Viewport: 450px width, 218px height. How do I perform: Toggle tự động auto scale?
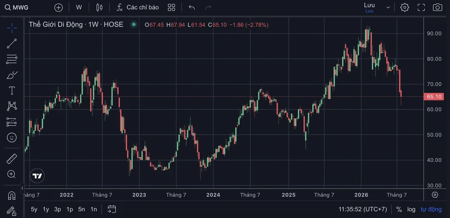click(x=431, y=209)
